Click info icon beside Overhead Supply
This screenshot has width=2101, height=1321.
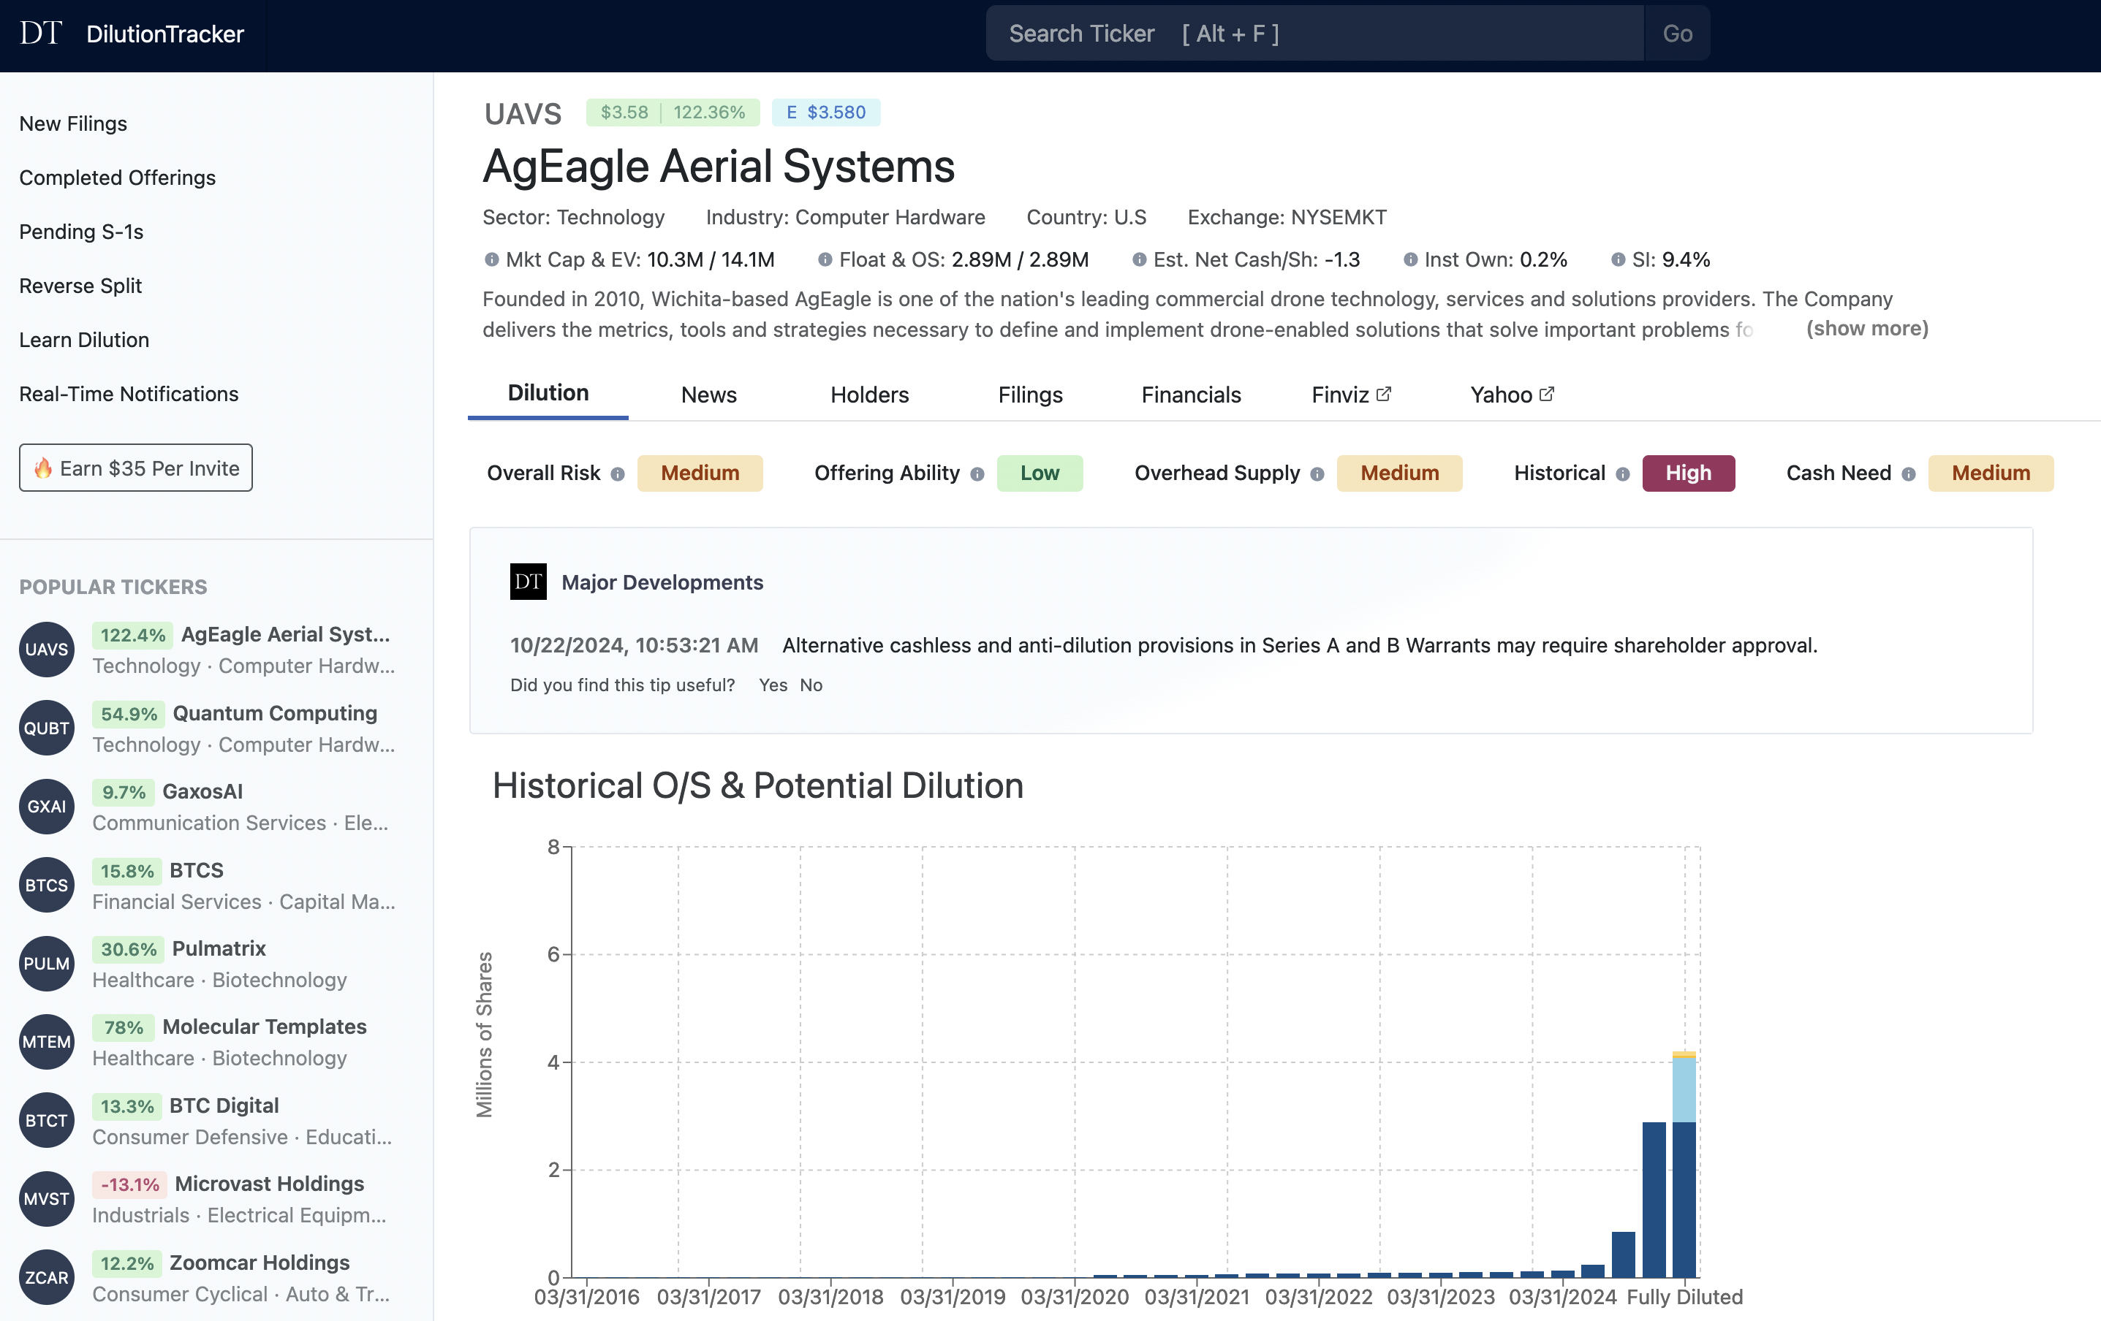(1317, 474)
